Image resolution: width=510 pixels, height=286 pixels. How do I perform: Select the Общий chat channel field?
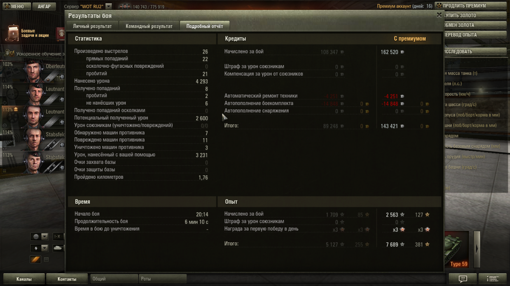click(x=114, y=279)
